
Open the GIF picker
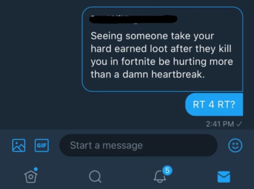click(42, 145)
